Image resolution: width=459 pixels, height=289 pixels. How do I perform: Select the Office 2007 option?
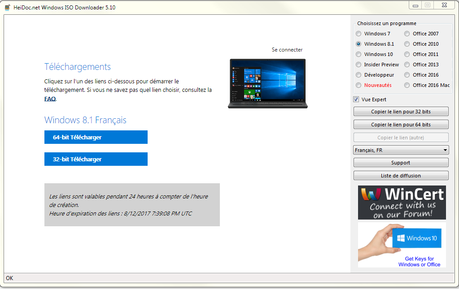pyautogui.click(x=407, y=34)
